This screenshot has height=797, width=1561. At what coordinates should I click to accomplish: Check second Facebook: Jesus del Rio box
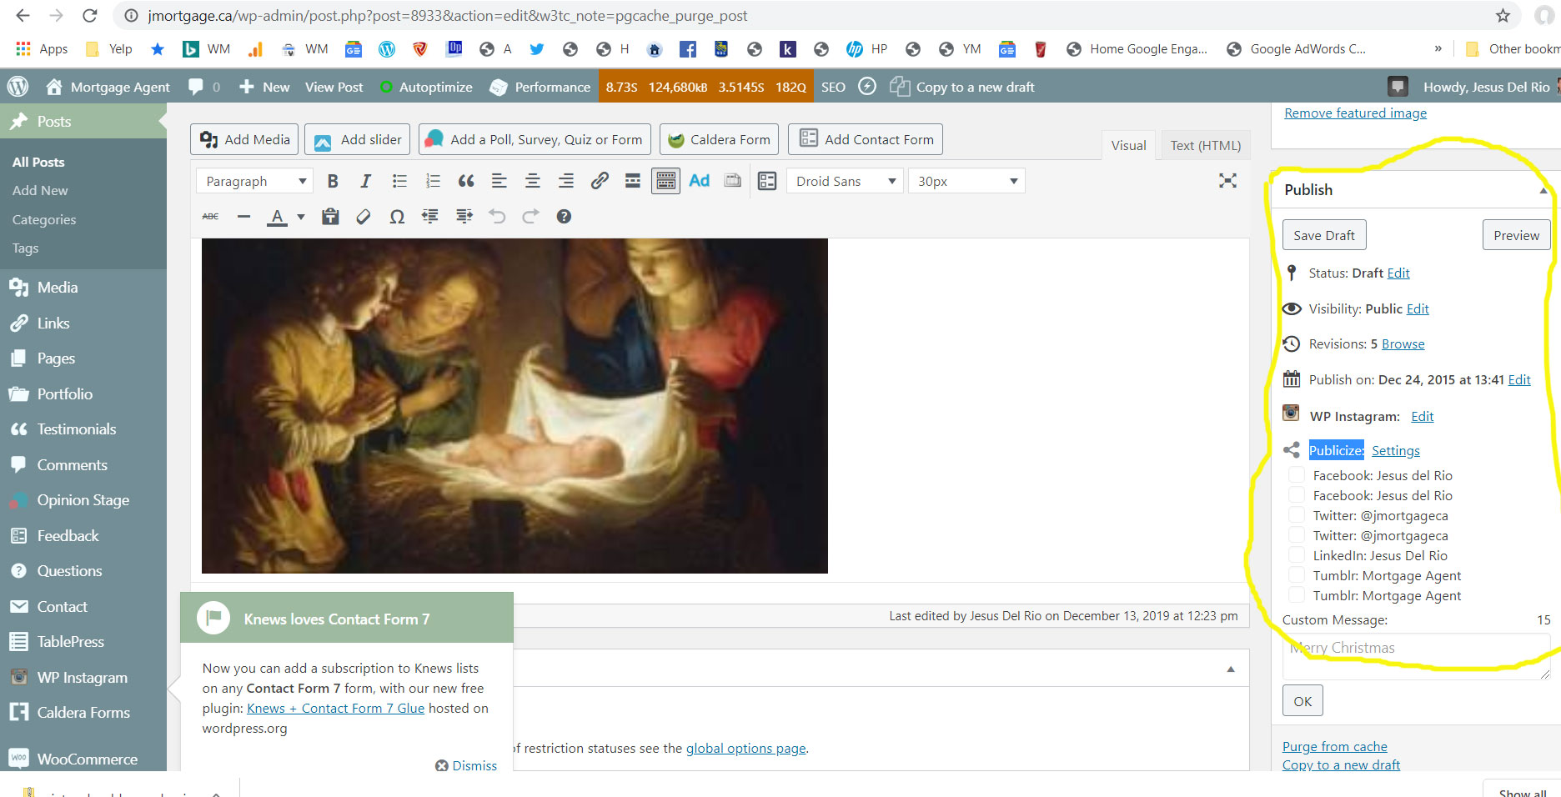[1297, 495]
